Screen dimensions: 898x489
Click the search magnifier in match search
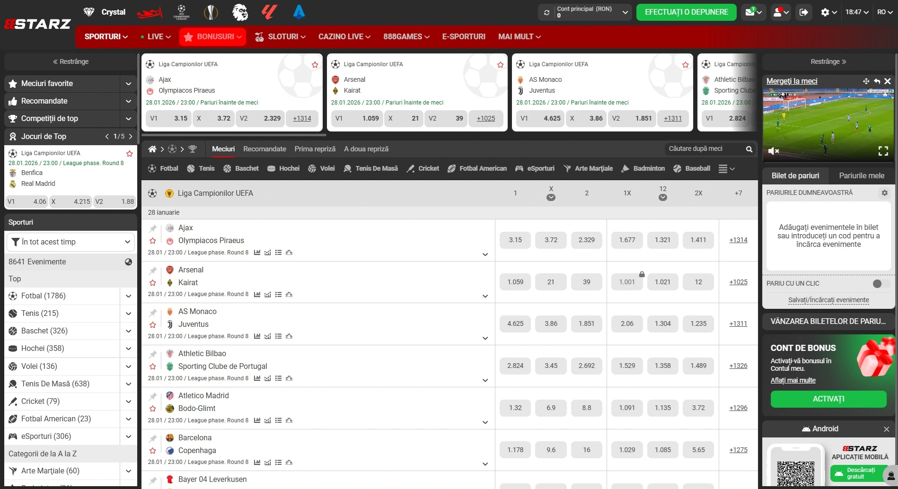(x=749, y=149)
